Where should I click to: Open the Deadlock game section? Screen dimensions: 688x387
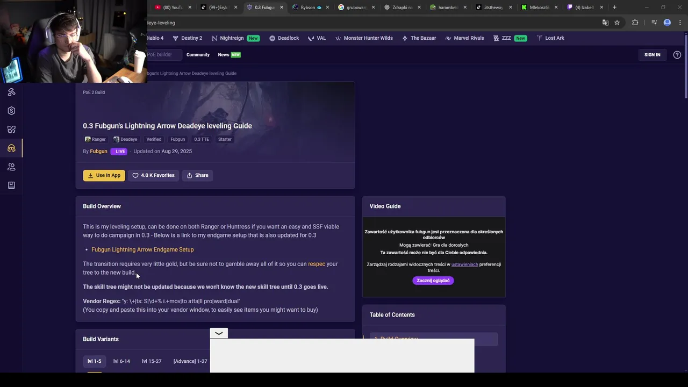pos(284,38)
